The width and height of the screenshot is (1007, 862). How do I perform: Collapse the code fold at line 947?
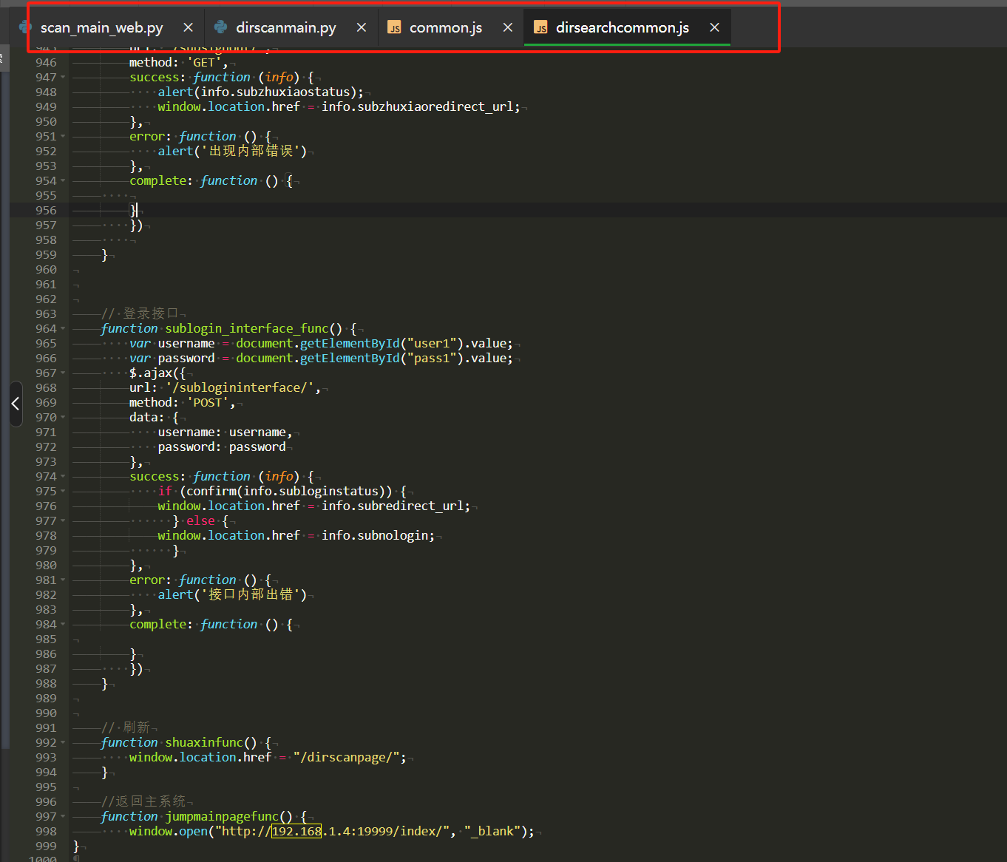click(x=63, y=77)
